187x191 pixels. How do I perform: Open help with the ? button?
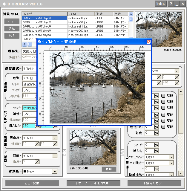pyautogui.click(x=171, y=4)
